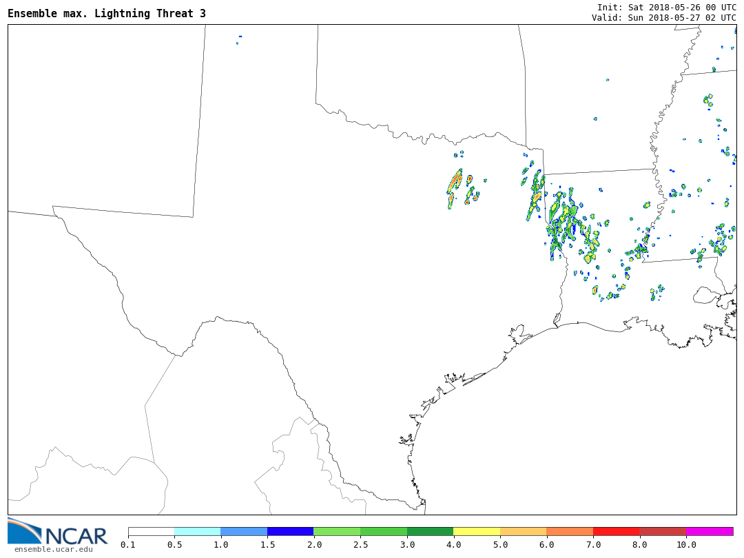744x558 pixels.
Task: Click the 3.0 tick label on the colorbar
Action: (407, 545)
